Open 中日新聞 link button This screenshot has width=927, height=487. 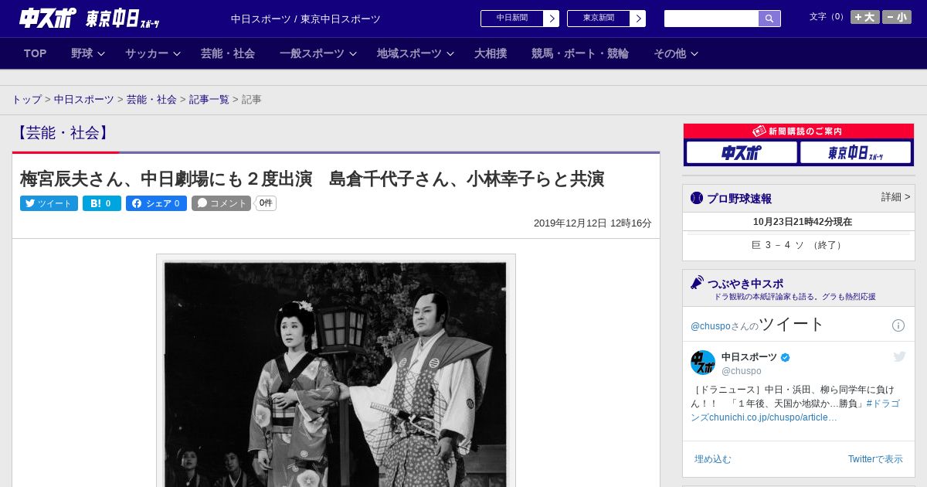520,19
